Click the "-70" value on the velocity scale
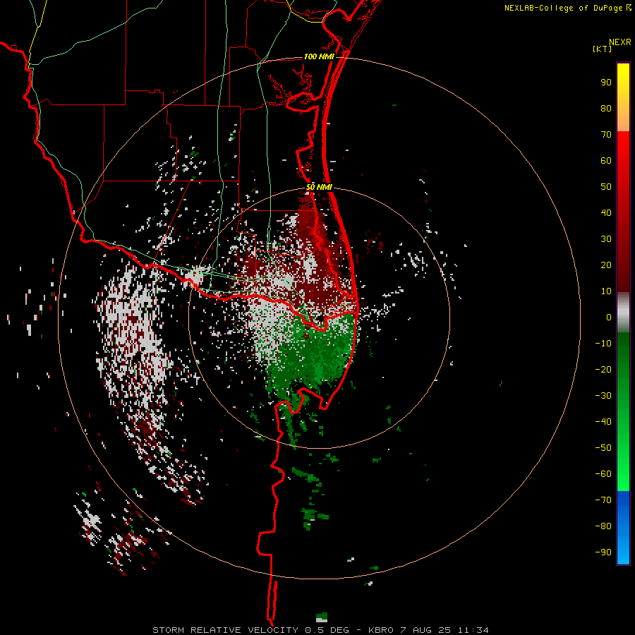635x635 pixels. pos(603,500)
